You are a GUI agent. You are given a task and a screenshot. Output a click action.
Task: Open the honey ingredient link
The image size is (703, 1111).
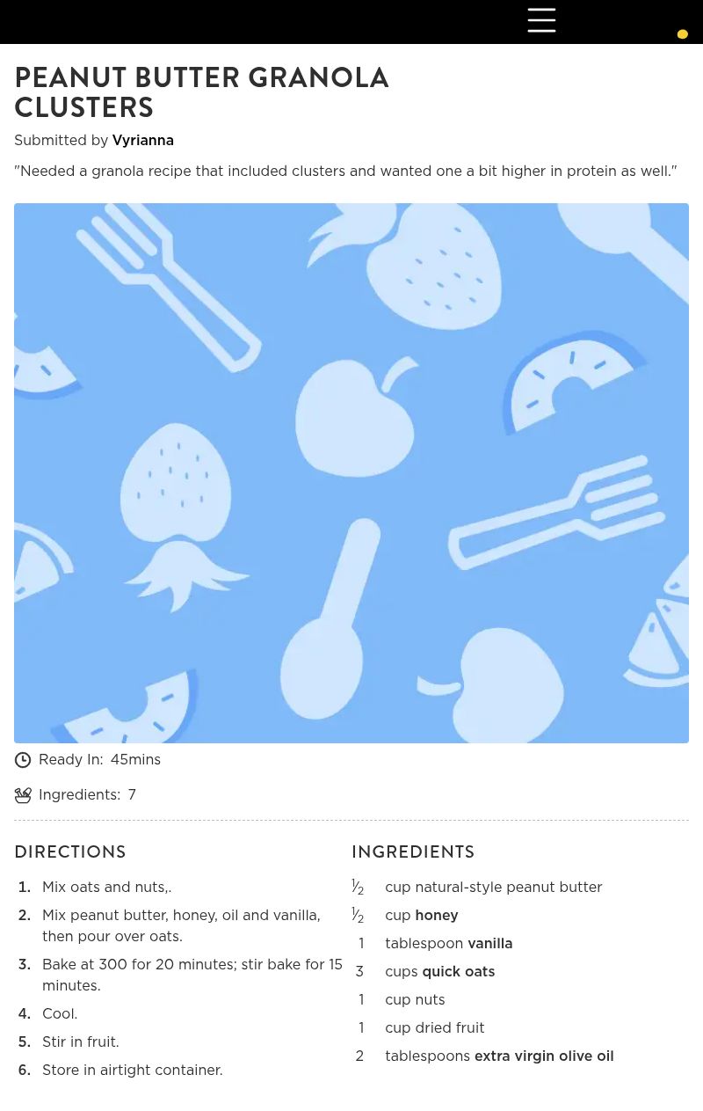437,916
